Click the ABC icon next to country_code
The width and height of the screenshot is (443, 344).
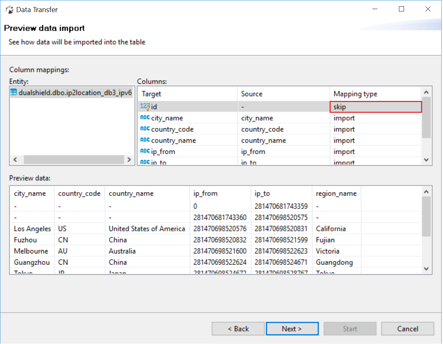pos(145,129)
